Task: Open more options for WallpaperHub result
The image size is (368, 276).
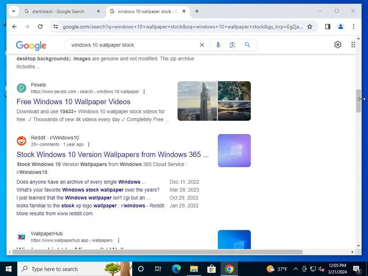Action: (119, 240)
